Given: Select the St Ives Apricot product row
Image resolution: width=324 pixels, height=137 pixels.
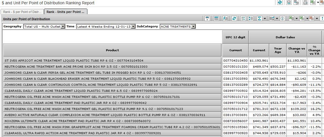Looking at the screenshot, I should [112, 60].
